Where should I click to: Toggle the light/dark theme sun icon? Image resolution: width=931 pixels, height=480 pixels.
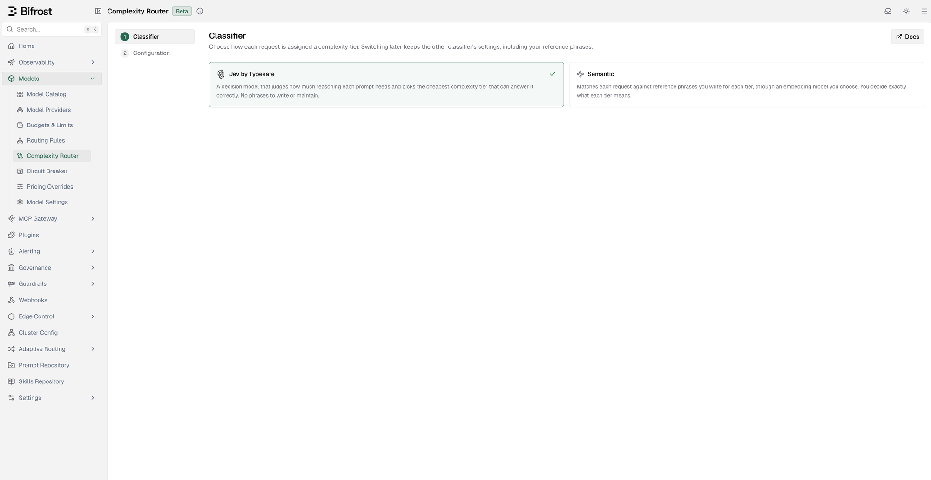(906, 11)
